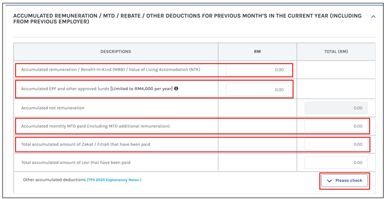Open TP3 2025 Explanatory Notes link
This screenshot has width=384, height=199.
114,180
